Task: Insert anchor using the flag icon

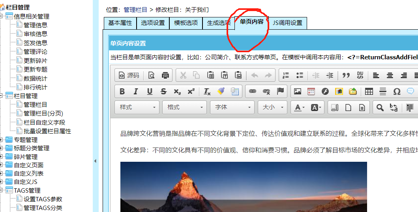Action: 280,91
